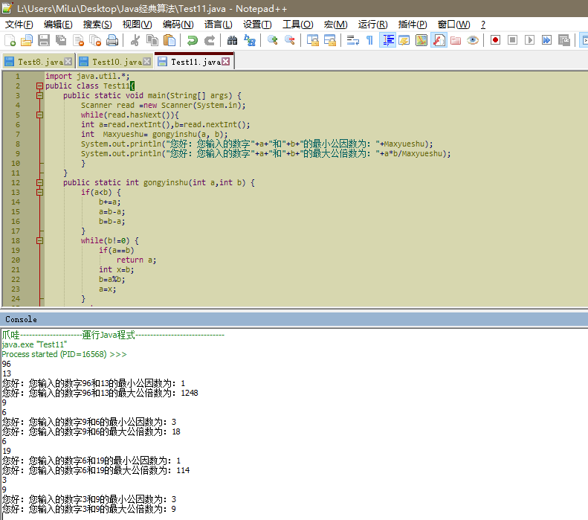Click the green Undo arrow icon
The height and width of the screenshot is (520, 588).
pos(192,40)
